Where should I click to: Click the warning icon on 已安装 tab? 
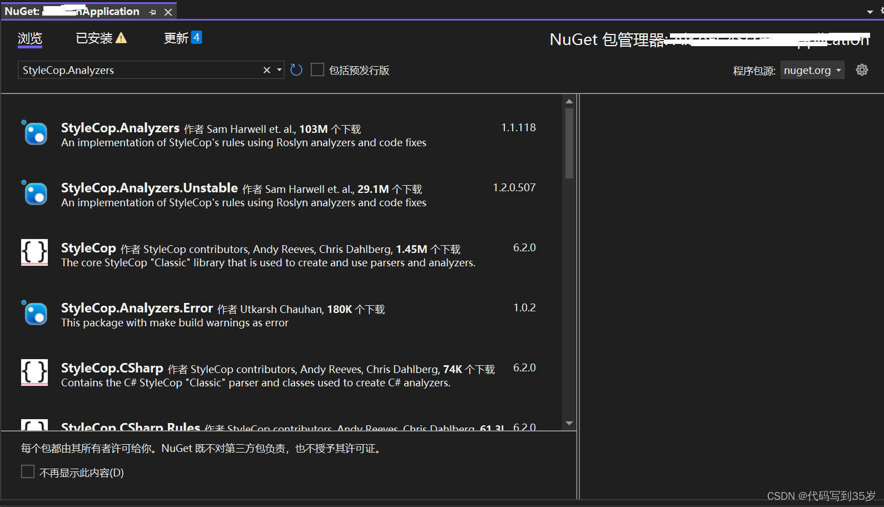point(121,38)
